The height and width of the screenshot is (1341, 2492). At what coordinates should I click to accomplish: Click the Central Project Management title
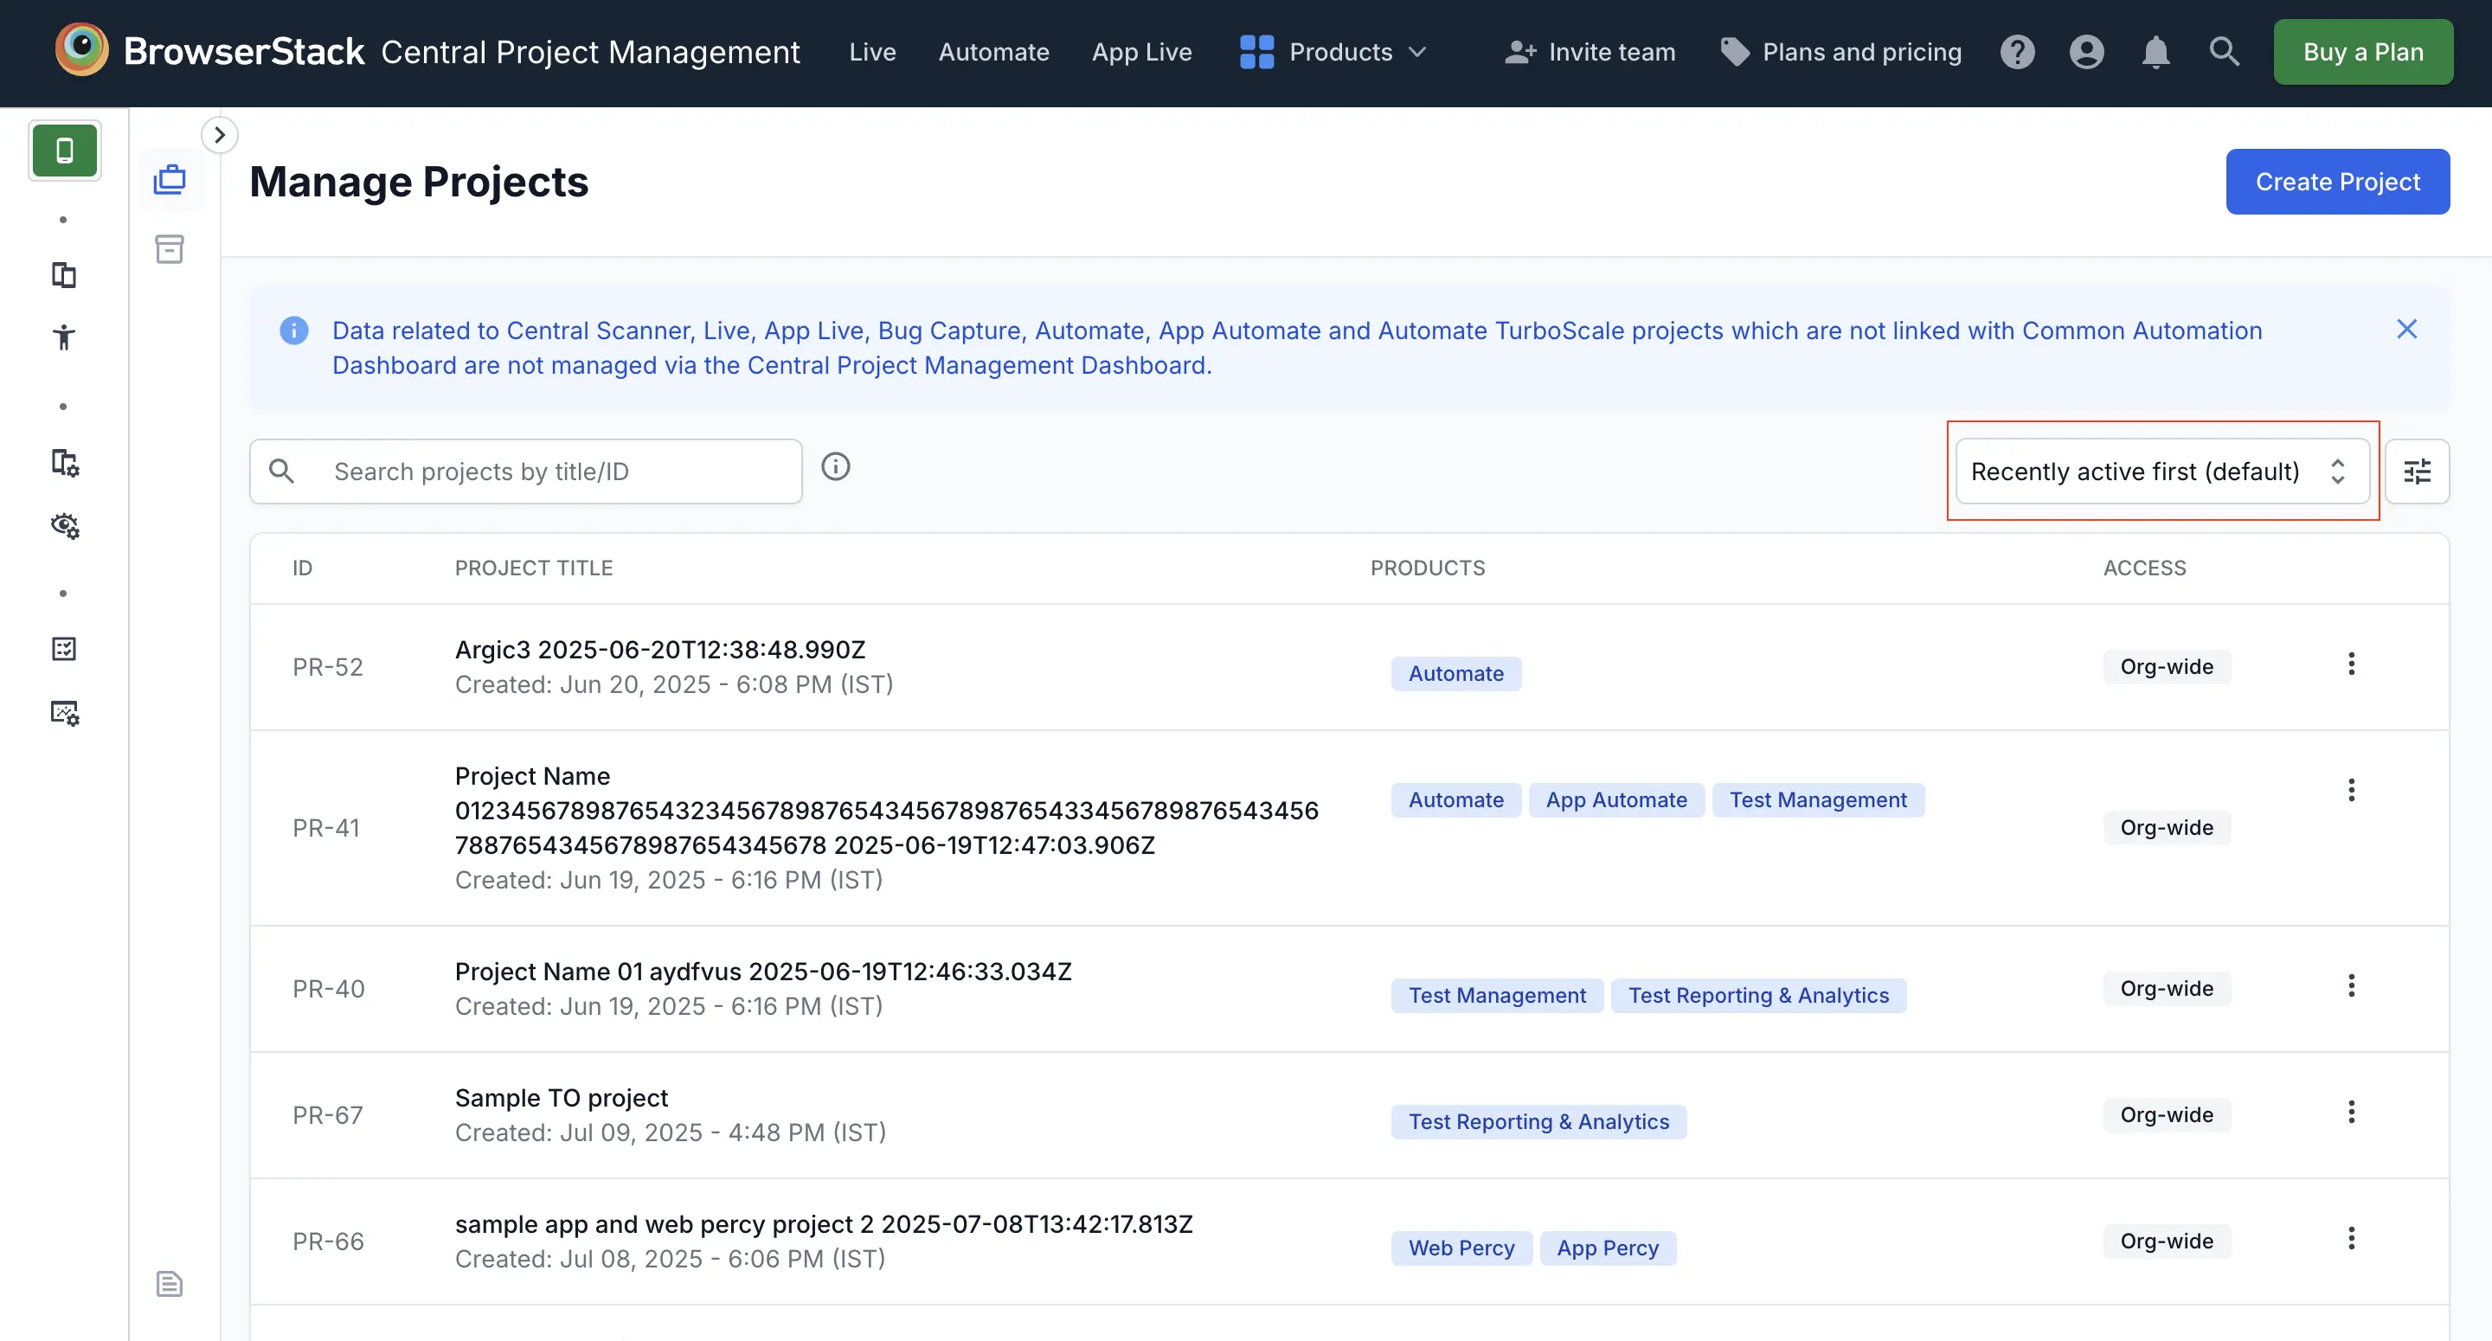coord(590,51)
